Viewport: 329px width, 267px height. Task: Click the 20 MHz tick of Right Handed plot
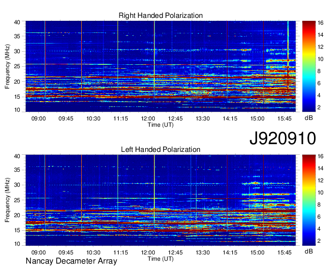[x=17, y=82]
